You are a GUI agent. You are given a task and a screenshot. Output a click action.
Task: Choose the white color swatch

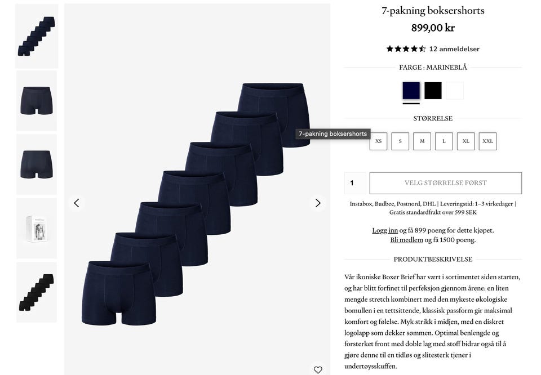tap(455, 91)
